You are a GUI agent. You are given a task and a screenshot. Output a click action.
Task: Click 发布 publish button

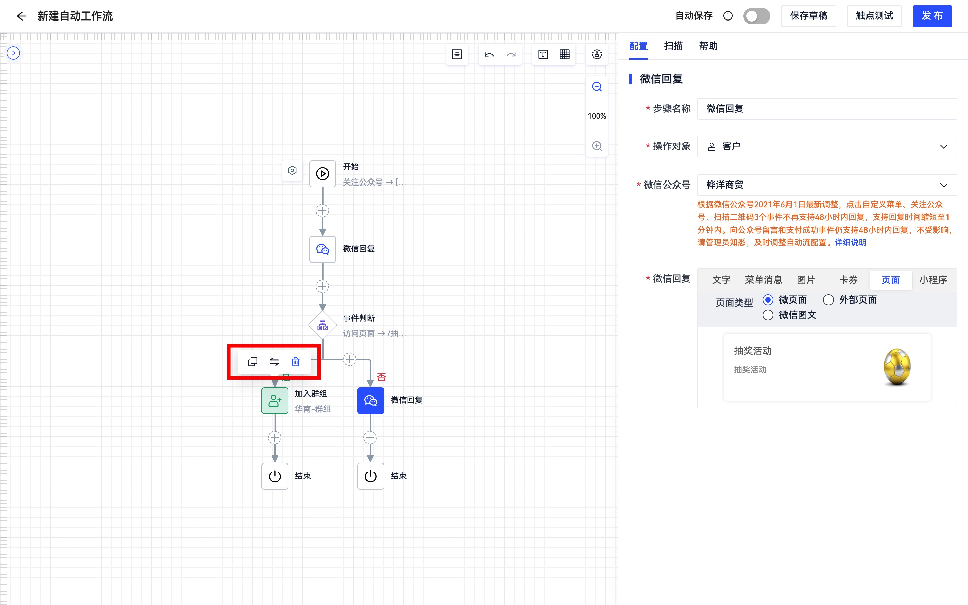click(x=932, y=16)
